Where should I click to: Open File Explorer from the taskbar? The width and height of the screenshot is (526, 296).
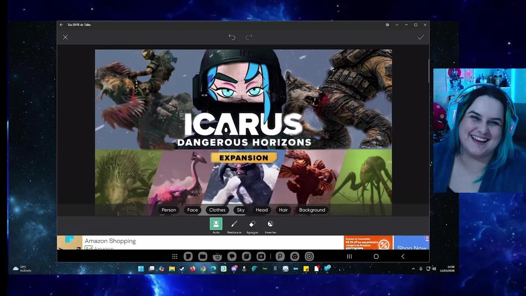(x=172, y=269)
